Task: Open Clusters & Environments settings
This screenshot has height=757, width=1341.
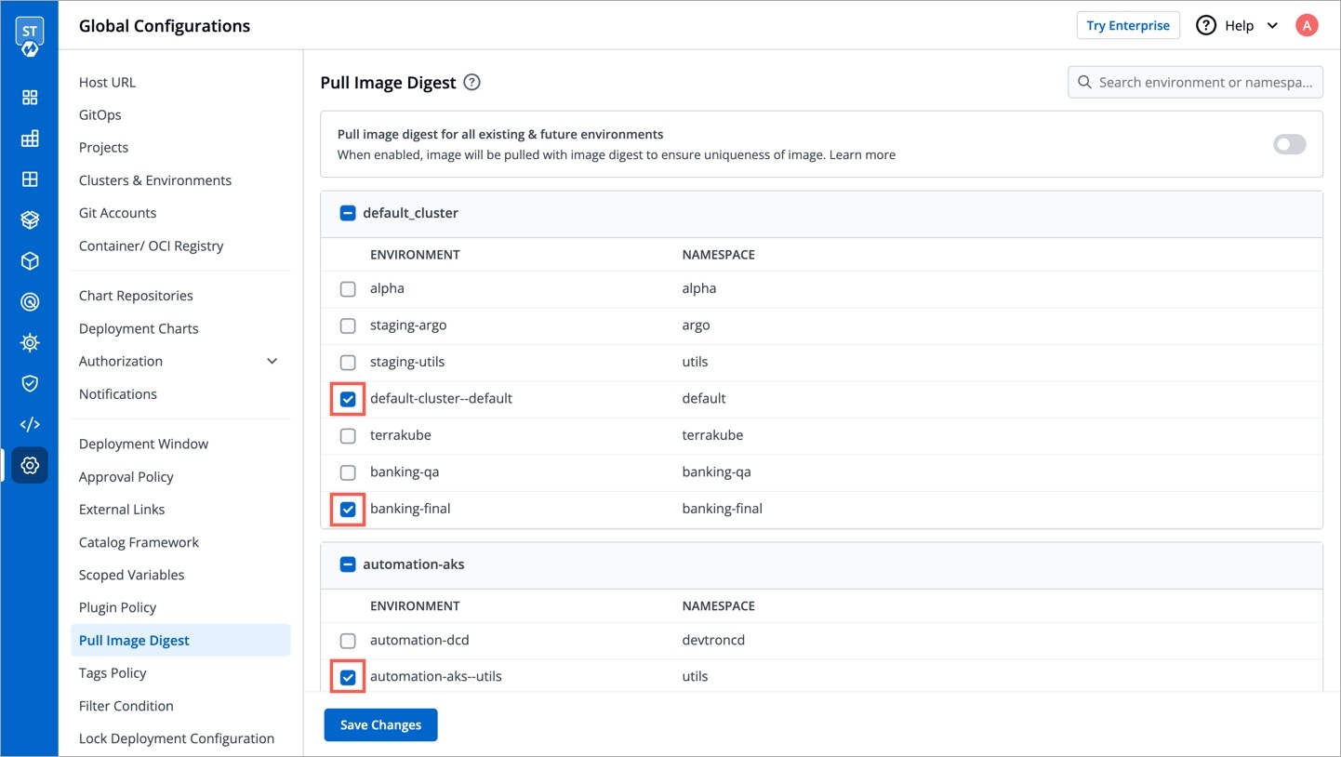Action: [x=155, y=180]
